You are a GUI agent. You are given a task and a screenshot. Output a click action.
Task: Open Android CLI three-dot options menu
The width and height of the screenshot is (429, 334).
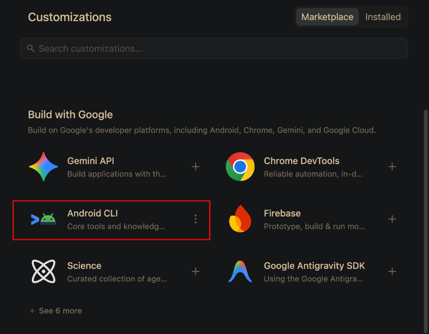pos(196,219)
